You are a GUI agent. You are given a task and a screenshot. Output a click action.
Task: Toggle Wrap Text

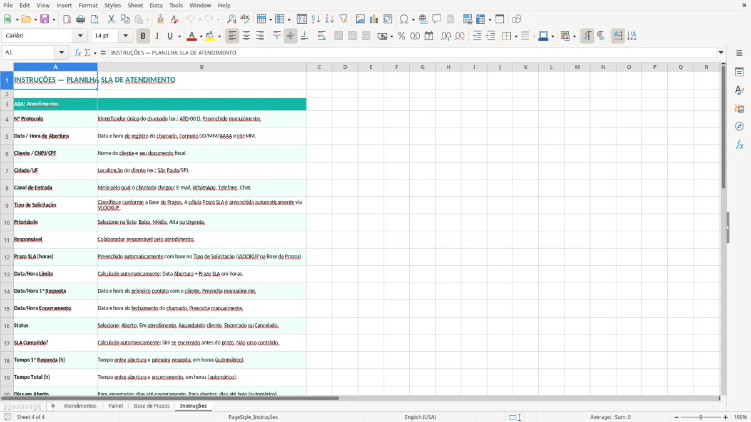pyautogui.click(x=322, y=36)
